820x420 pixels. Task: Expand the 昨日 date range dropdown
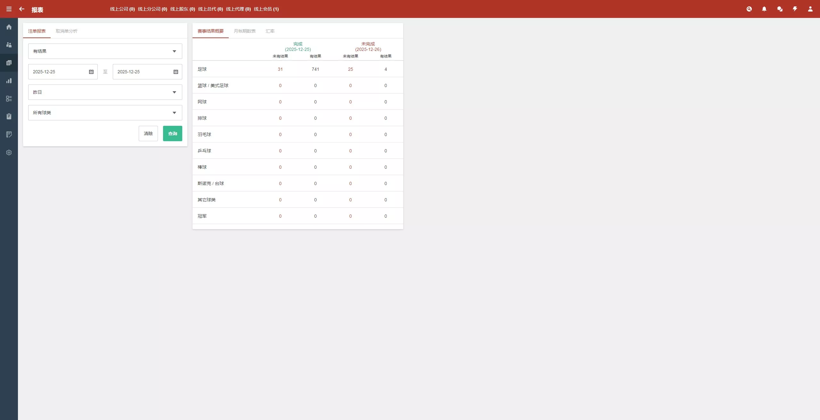[x=105, y=92]
